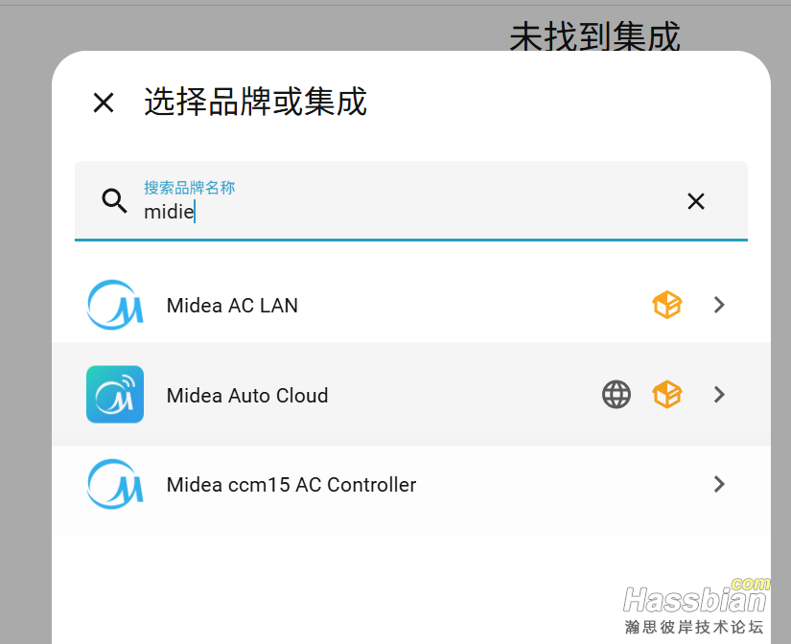Pick Midea ccm15 AC Controller from the list

coord(291,485)
